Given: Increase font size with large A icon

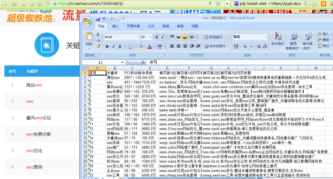Looking at the screenshot, I should click(157, 37).
